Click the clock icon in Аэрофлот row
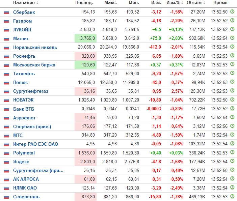The height and width of the screenshot is (201, 237). [232, 117]
